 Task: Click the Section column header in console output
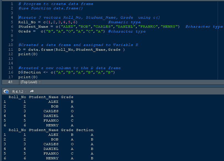(x=85, y=130)
